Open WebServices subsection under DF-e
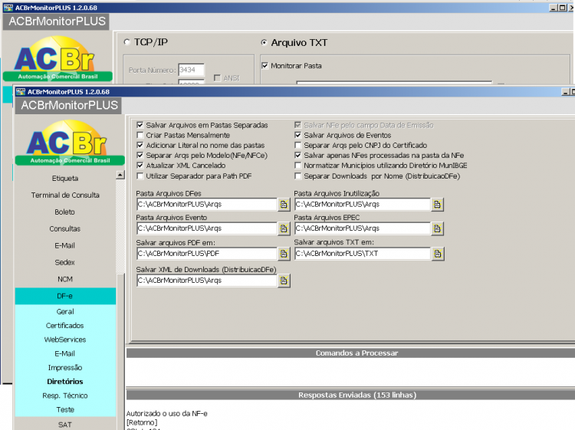This screenshot has height=430, width=575. click(65, 340)
